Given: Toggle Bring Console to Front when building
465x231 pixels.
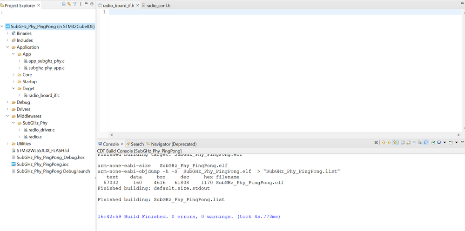Looking at the screenshot, I should tap(425, 142).
